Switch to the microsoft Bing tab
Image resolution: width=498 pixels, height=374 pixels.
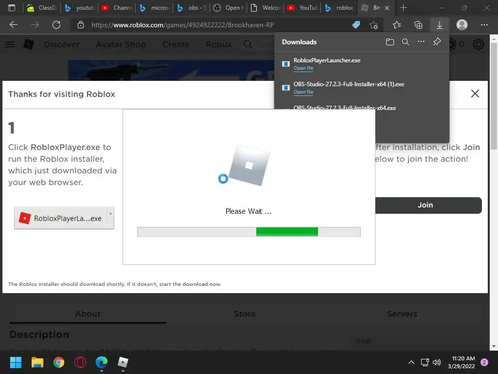point(155,8)
